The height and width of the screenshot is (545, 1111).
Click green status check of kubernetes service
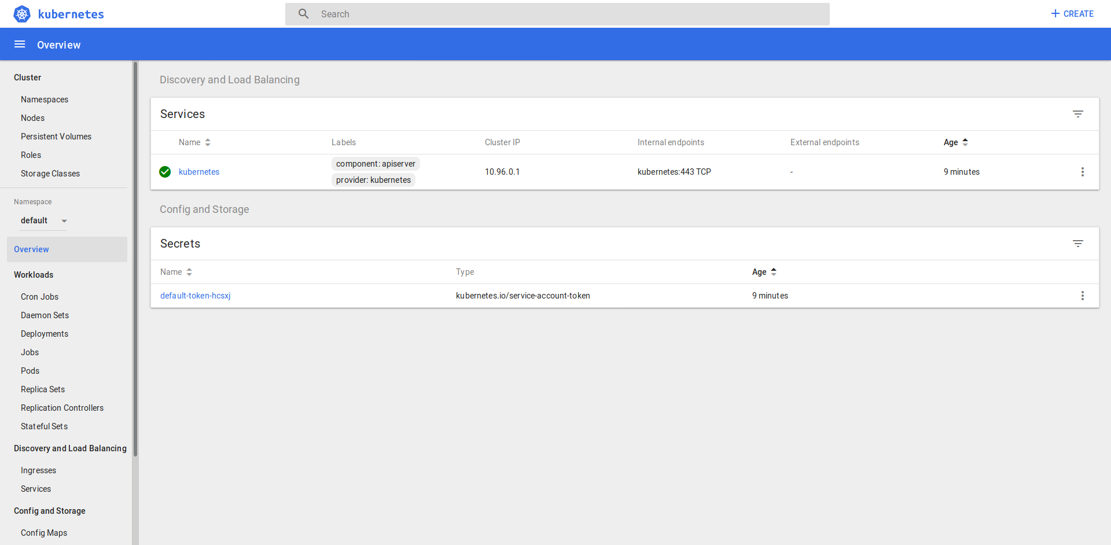(165, 172)
